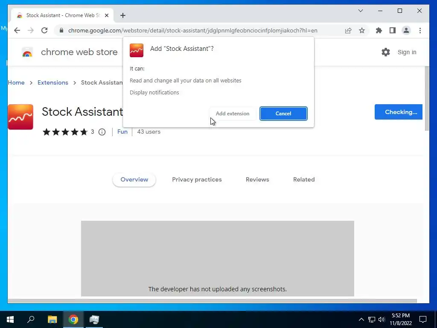437x328 pixels.
Task: Click the site lock icon in address bar
Action: [x=61, y=30]
